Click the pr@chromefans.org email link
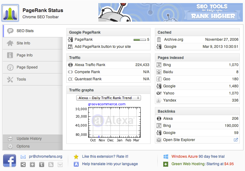Viewport: 245px width, 171px height. tap(45, 156)
